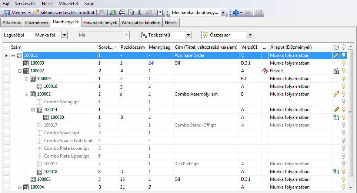The width and height of the screenshot is (357, 193).
Task: Switch to the Általános tab
Action: (x=11, y=23)
